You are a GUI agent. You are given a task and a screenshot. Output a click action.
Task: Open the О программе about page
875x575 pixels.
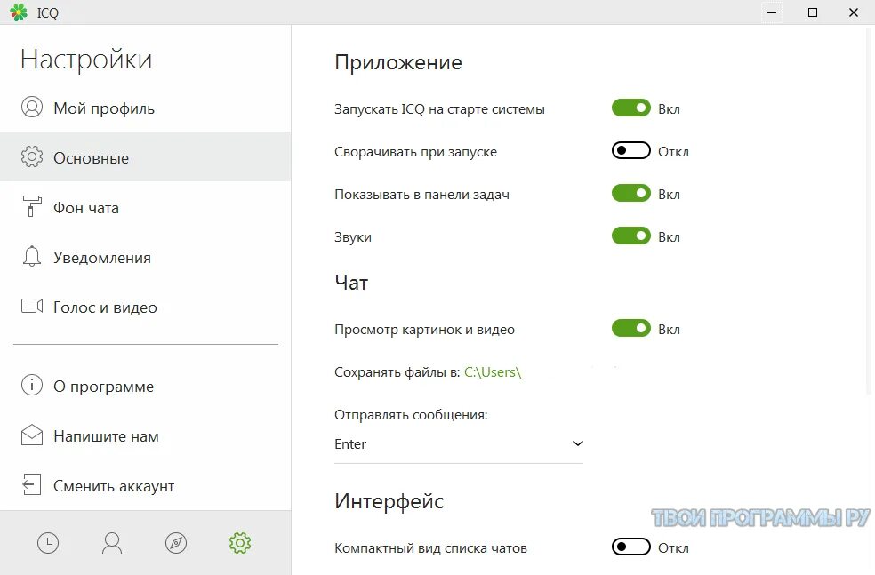pos(103,387)
